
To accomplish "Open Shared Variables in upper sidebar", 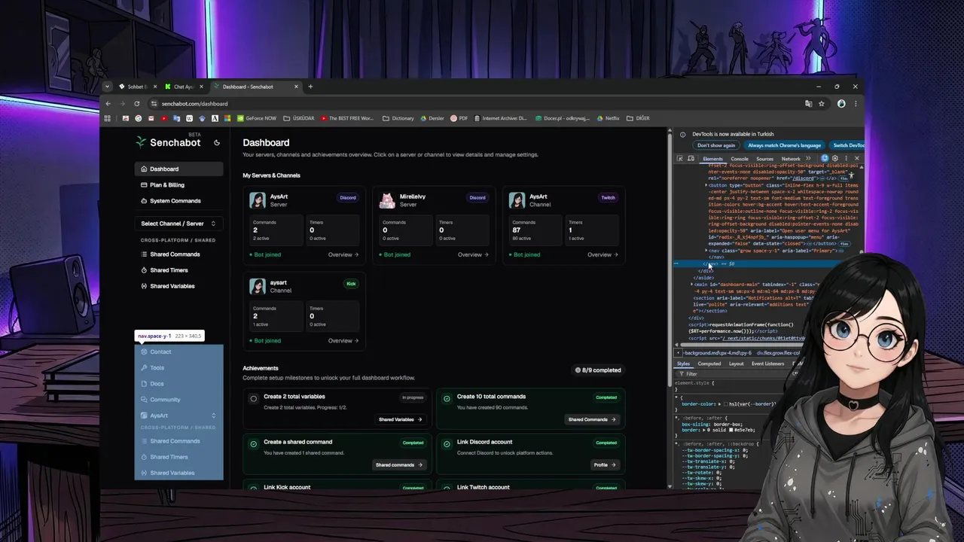I will click(178, 286).
